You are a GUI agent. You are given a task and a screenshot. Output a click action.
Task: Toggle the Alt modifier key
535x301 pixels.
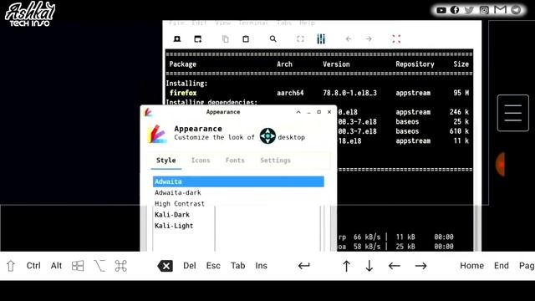[x=56, y=266]
